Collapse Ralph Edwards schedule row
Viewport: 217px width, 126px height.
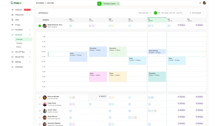[x=40, y=26]
